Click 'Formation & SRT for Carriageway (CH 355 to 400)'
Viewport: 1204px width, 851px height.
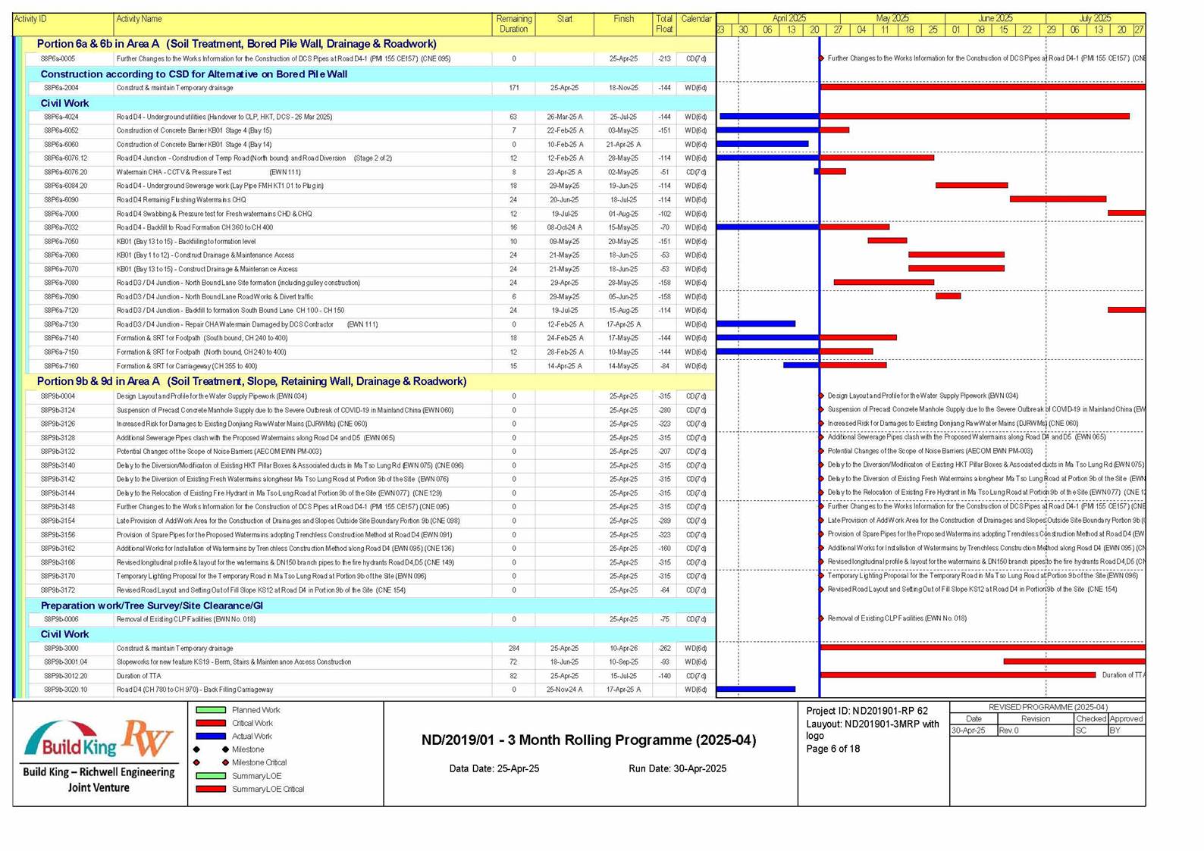tap(187, 366)
